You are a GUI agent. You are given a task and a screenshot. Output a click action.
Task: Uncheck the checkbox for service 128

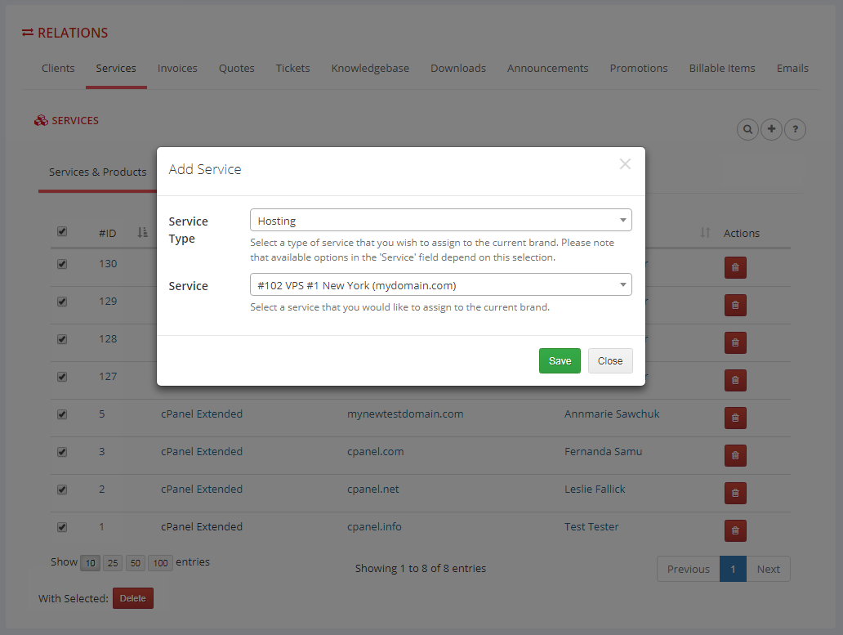(x=61, y=338)
